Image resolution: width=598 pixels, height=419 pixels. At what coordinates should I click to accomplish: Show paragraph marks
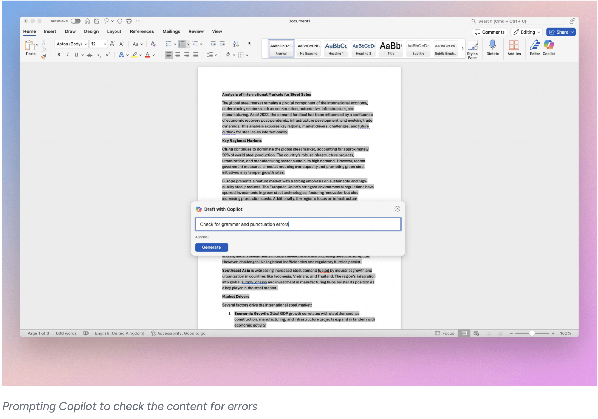(x=250, y=44)
